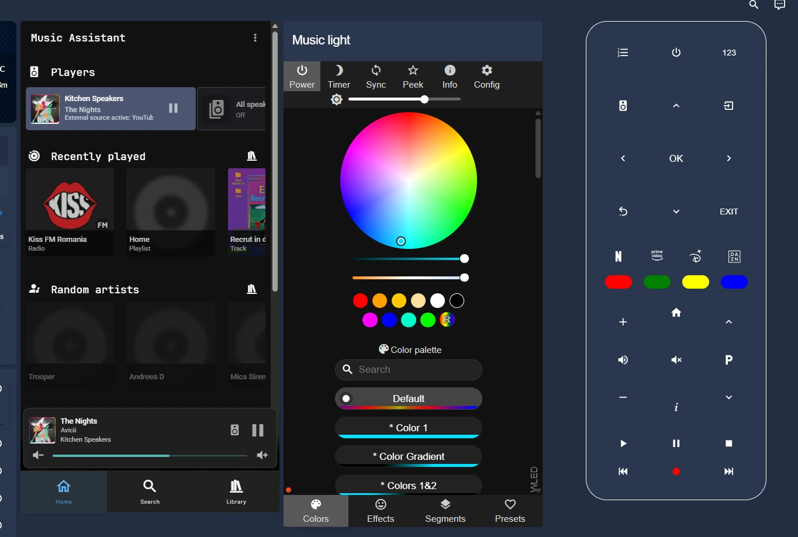Screen dimensions: 798x537
Task: Open the Music Assistant three-dot menu
Action: pos(255,38)
